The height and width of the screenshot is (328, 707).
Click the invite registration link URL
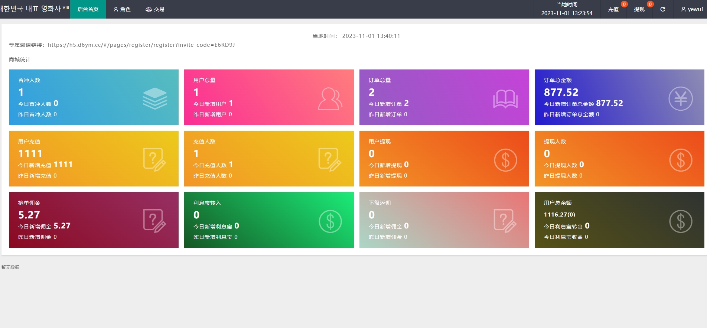pyautogui.click(x=141, y=45)
